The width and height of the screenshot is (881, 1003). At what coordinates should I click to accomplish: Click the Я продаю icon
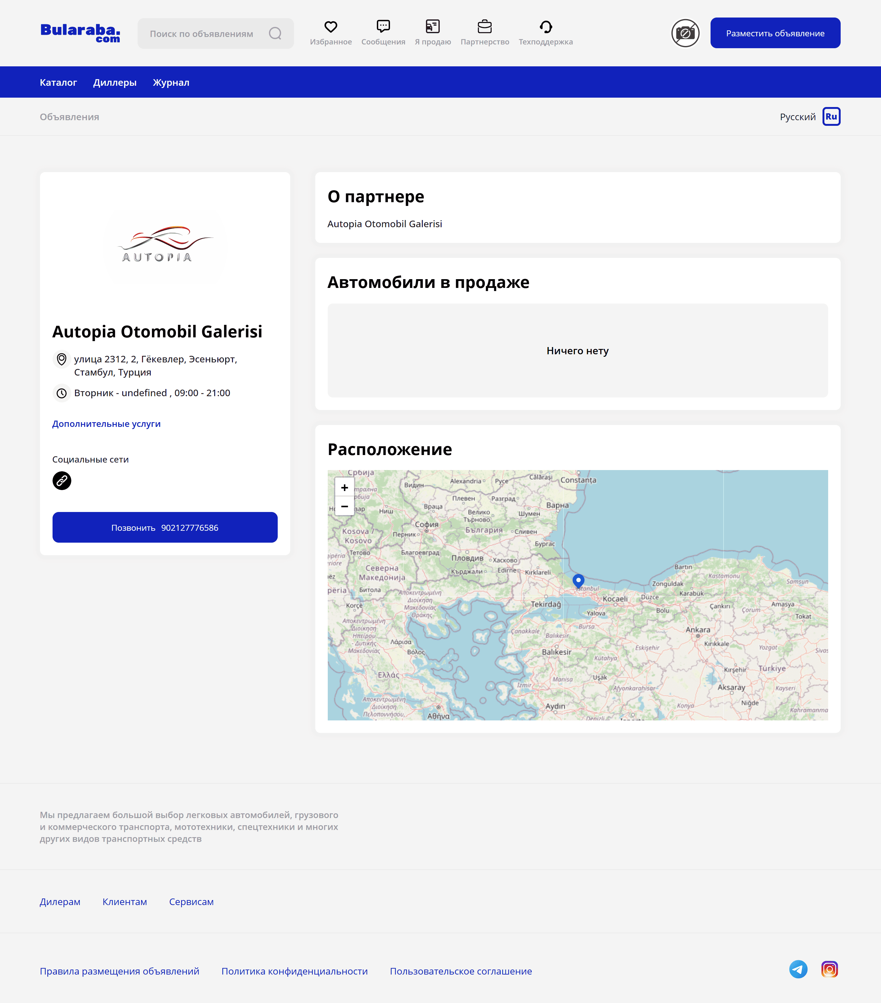tap(433, 27)
